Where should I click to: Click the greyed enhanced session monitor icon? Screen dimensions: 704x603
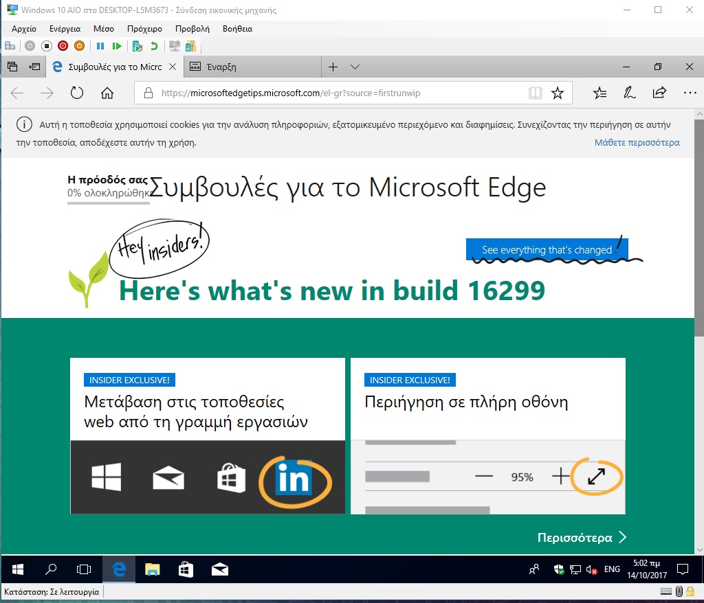(x=174, y=46)
